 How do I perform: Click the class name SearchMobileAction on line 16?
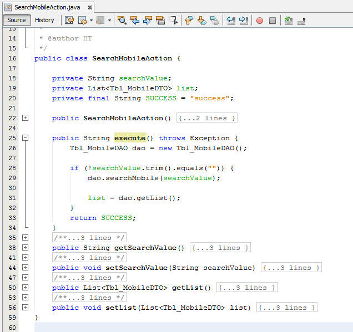132,58
